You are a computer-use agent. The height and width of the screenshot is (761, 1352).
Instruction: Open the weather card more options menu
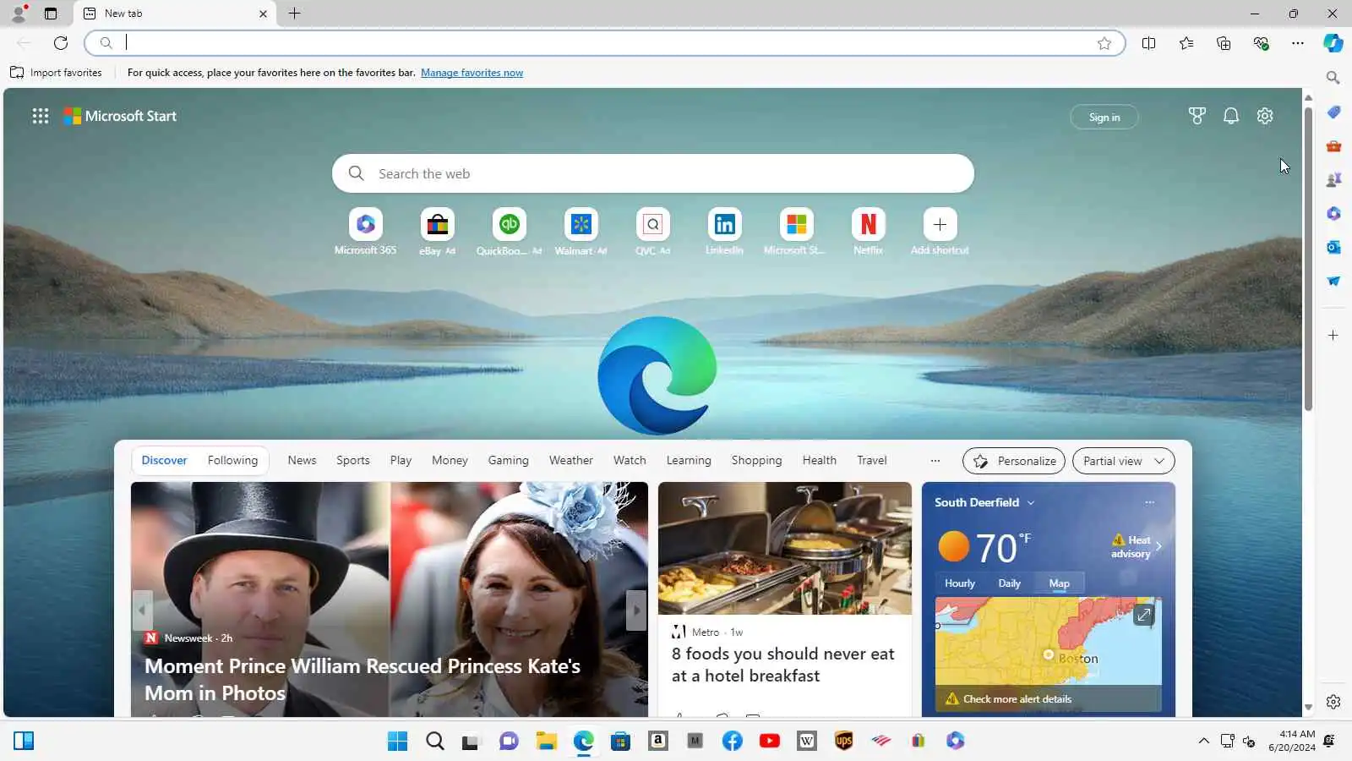1149,502
